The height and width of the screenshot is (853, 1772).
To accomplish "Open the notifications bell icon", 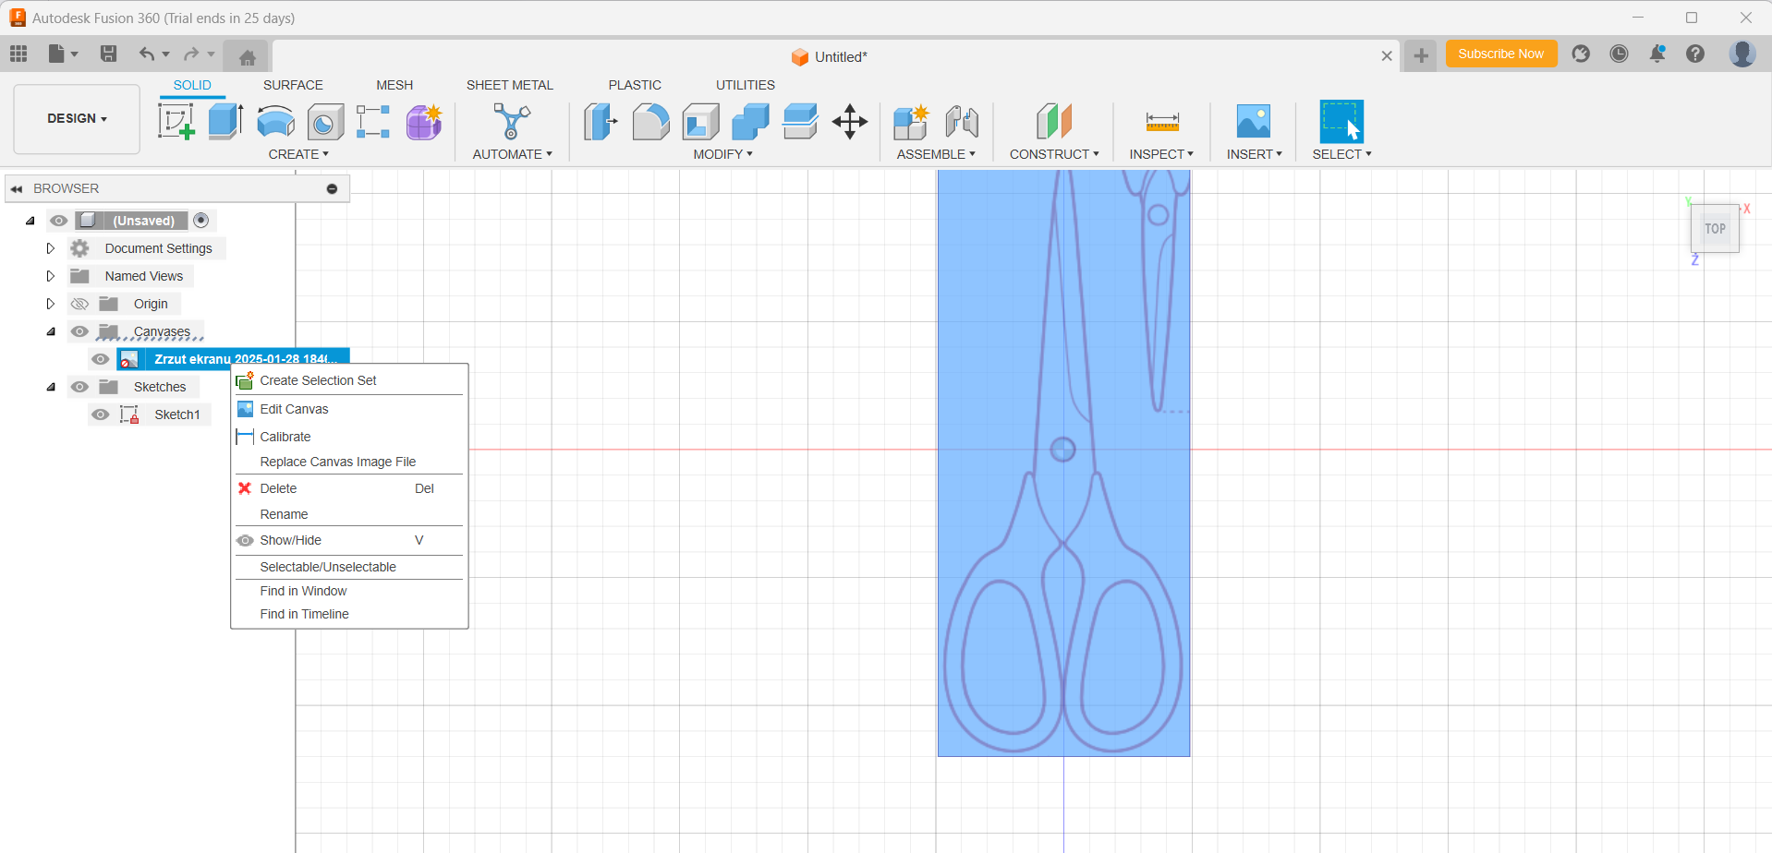I will click(x=1657, y=54).
